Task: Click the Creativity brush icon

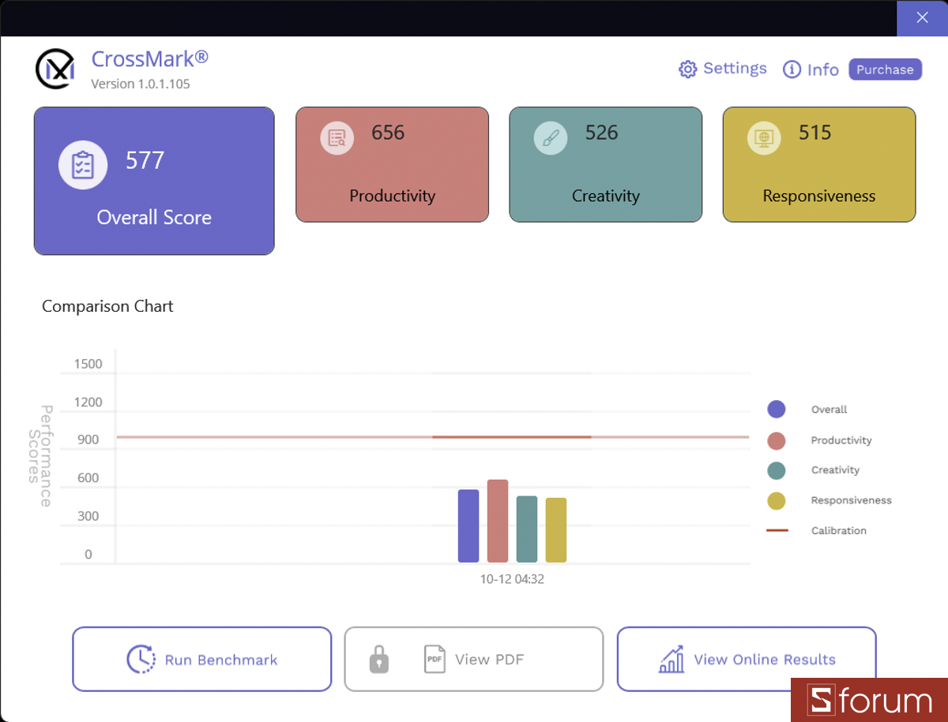Action: [x=551, y=138]
